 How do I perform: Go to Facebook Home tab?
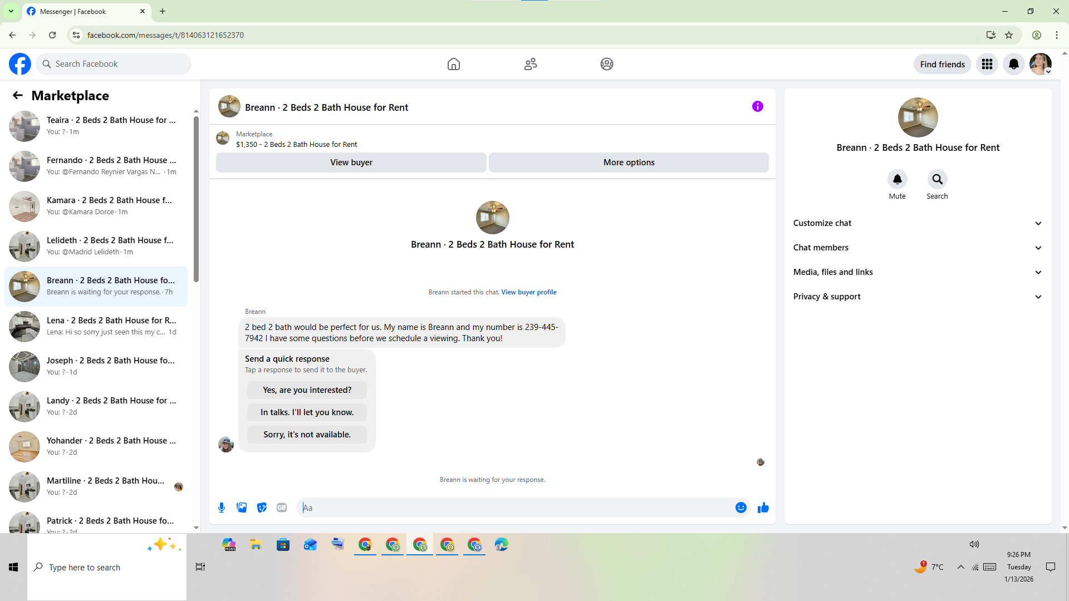pos(454,64)
